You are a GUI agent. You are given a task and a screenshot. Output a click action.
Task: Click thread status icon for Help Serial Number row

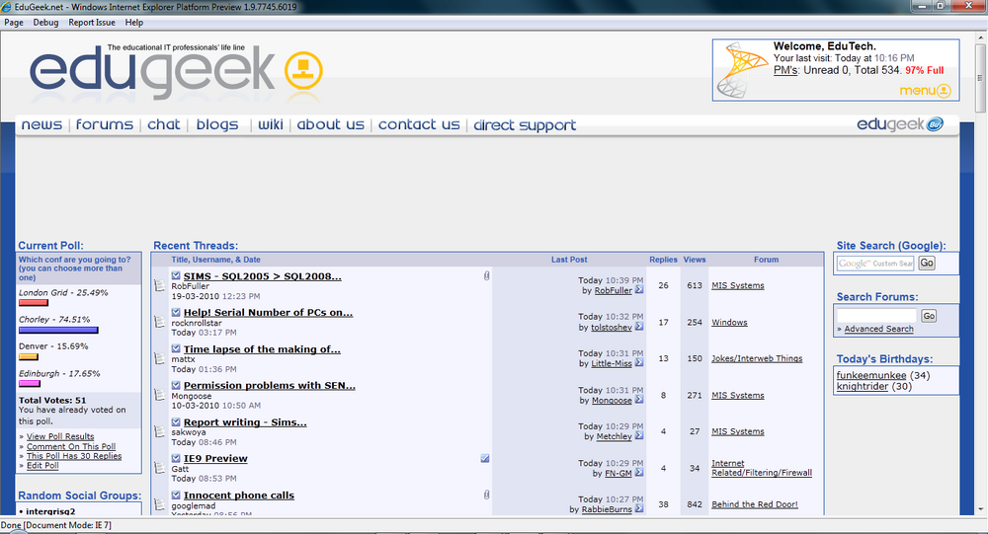159,322
